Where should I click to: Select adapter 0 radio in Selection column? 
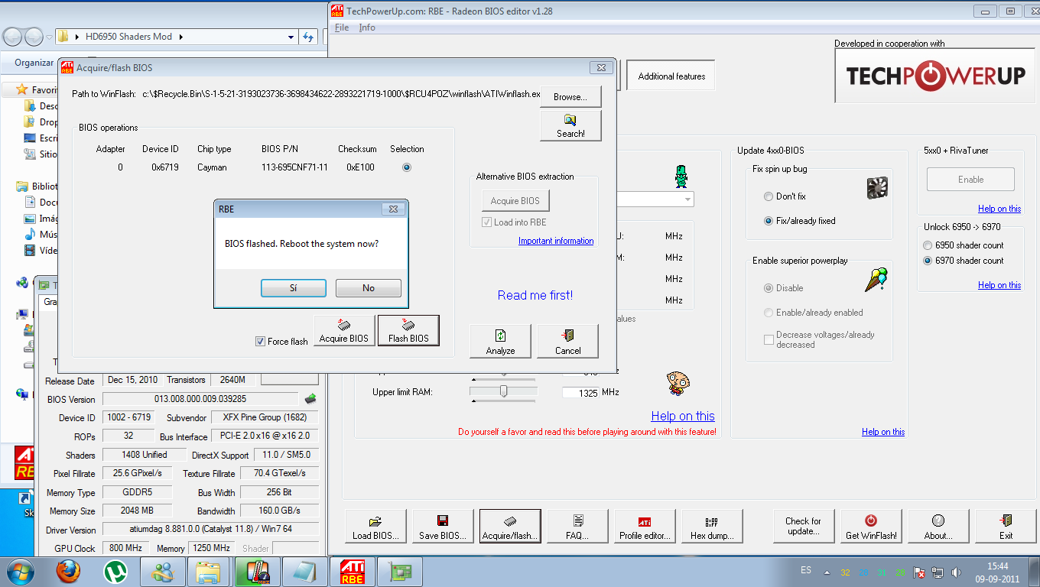coord(407,167)
